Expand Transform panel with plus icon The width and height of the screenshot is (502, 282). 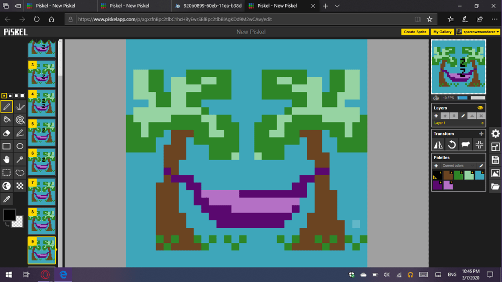[x=481, y=133]
